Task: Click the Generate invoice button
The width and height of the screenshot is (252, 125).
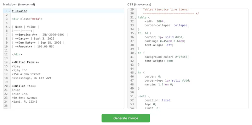Action: tap(126, 118)
